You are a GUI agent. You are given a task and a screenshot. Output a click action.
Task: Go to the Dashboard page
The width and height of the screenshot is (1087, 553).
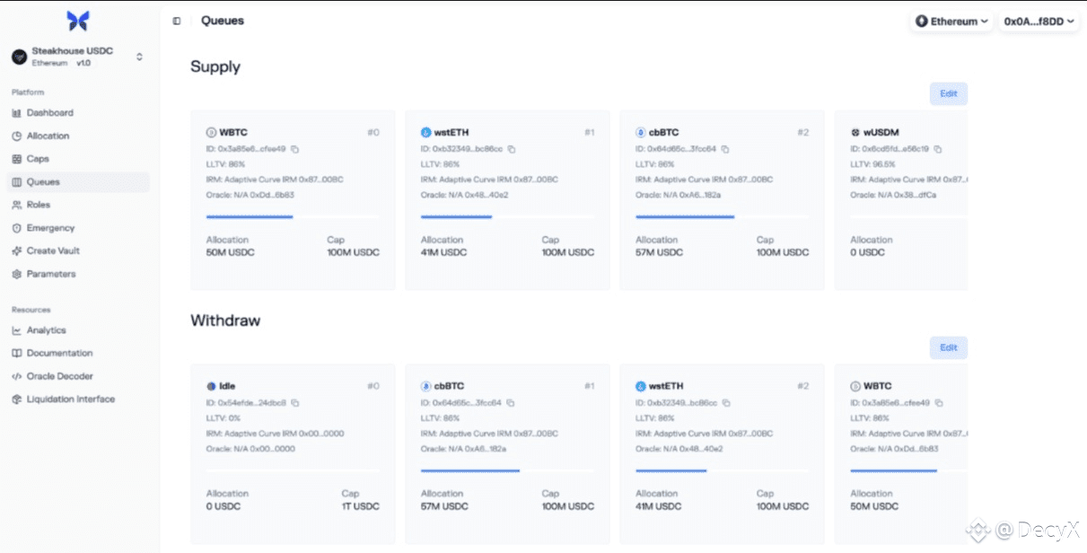point(49,113)
